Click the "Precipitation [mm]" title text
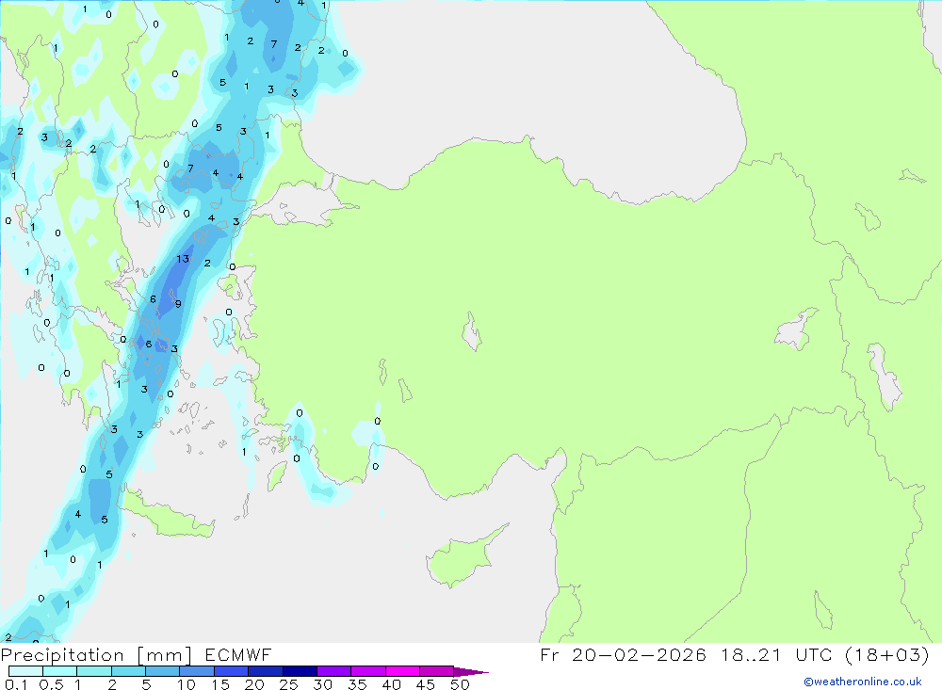 click(96, 655)
